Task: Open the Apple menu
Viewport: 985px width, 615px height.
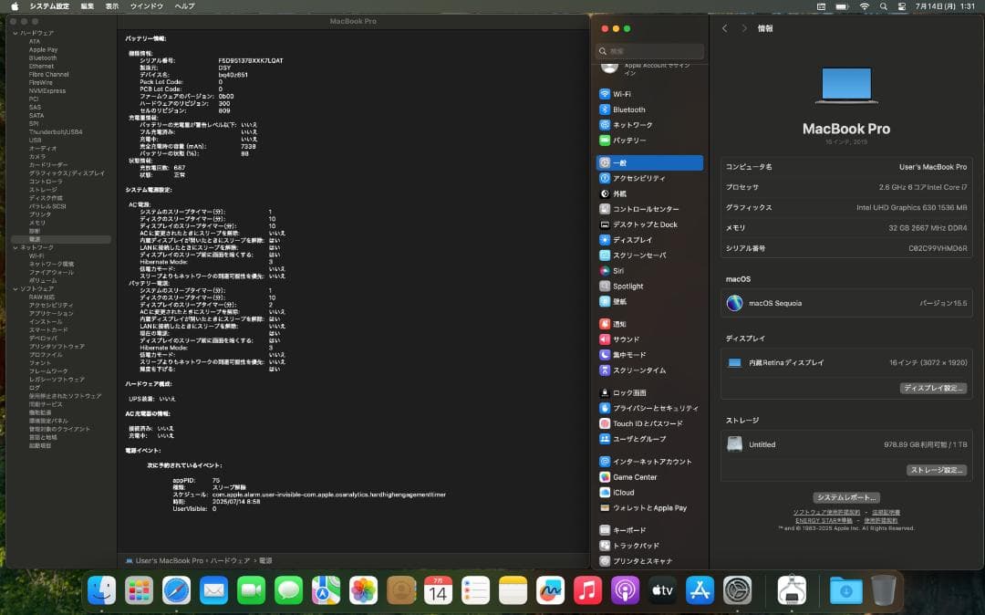Action: coord(15,5)
